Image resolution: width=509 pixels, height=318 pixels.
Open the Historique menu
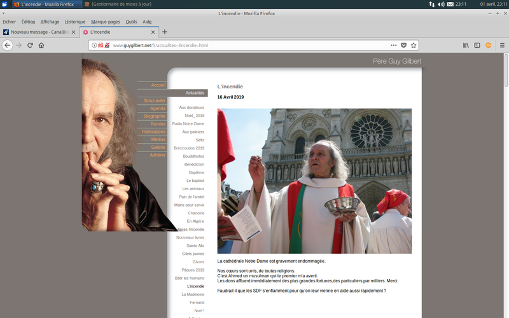tap(75, 22)
